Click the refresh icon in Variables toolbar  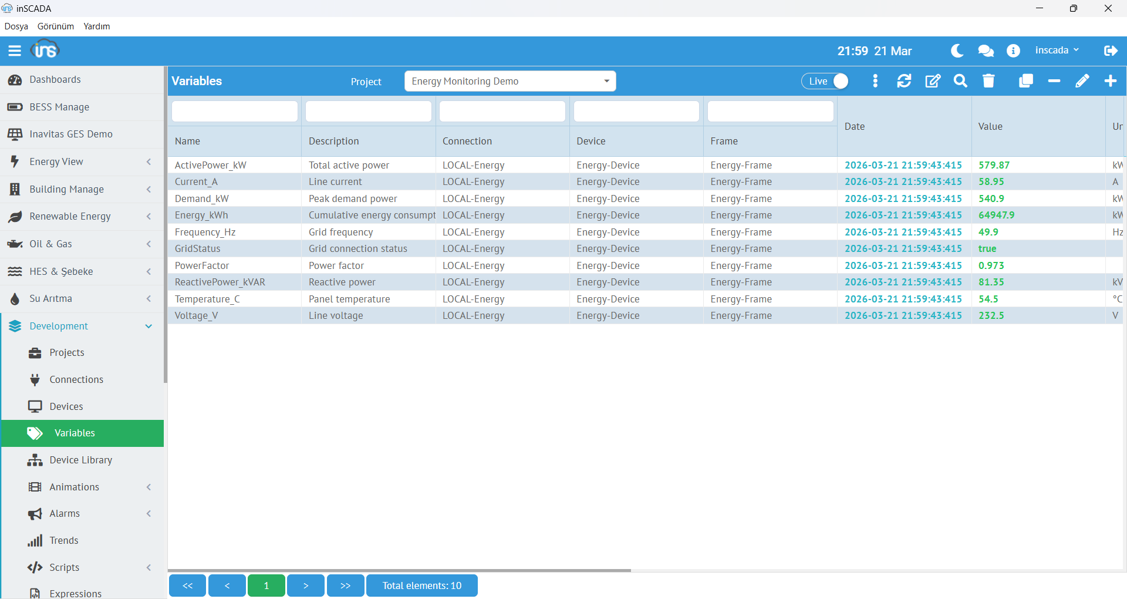tap(904, 81)
